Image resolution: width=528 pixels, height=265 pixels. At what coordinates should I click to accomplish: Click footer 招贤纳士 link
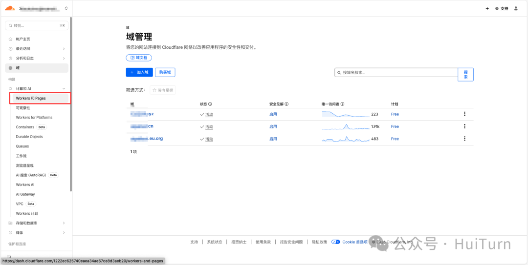point(239,242)
